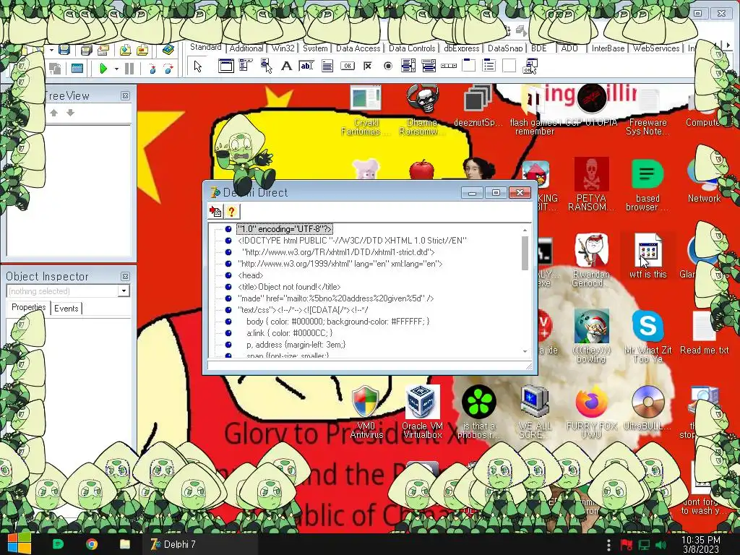The width and height of the screenshot is (740, 555).
Task: Click the Step Over debug icon
Action: (168, 69)
